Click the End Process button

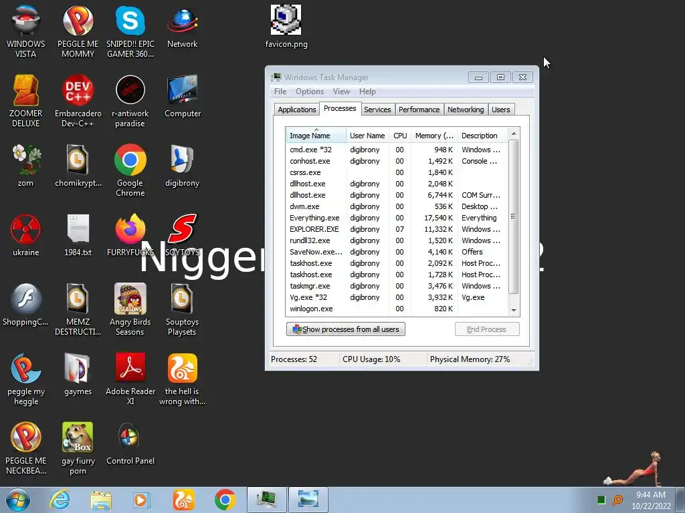[487, 329]
